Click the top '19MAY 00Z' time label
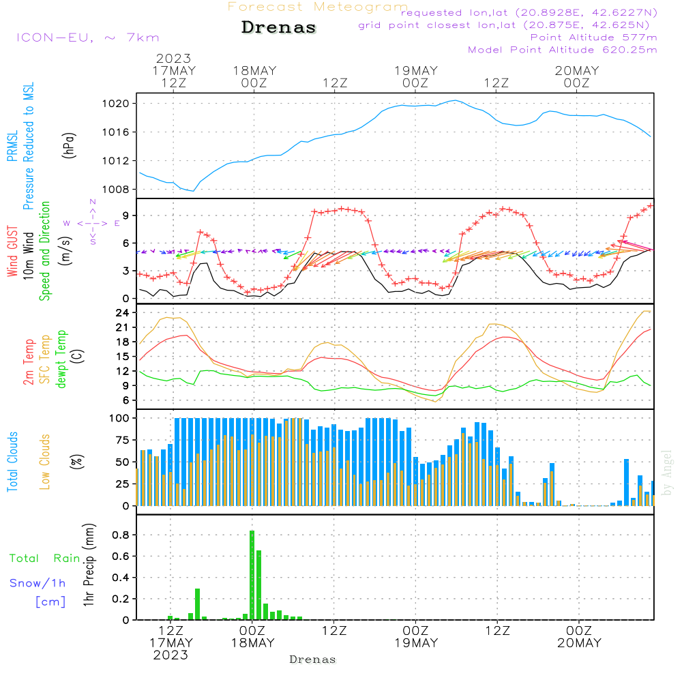 pos(416,76)
